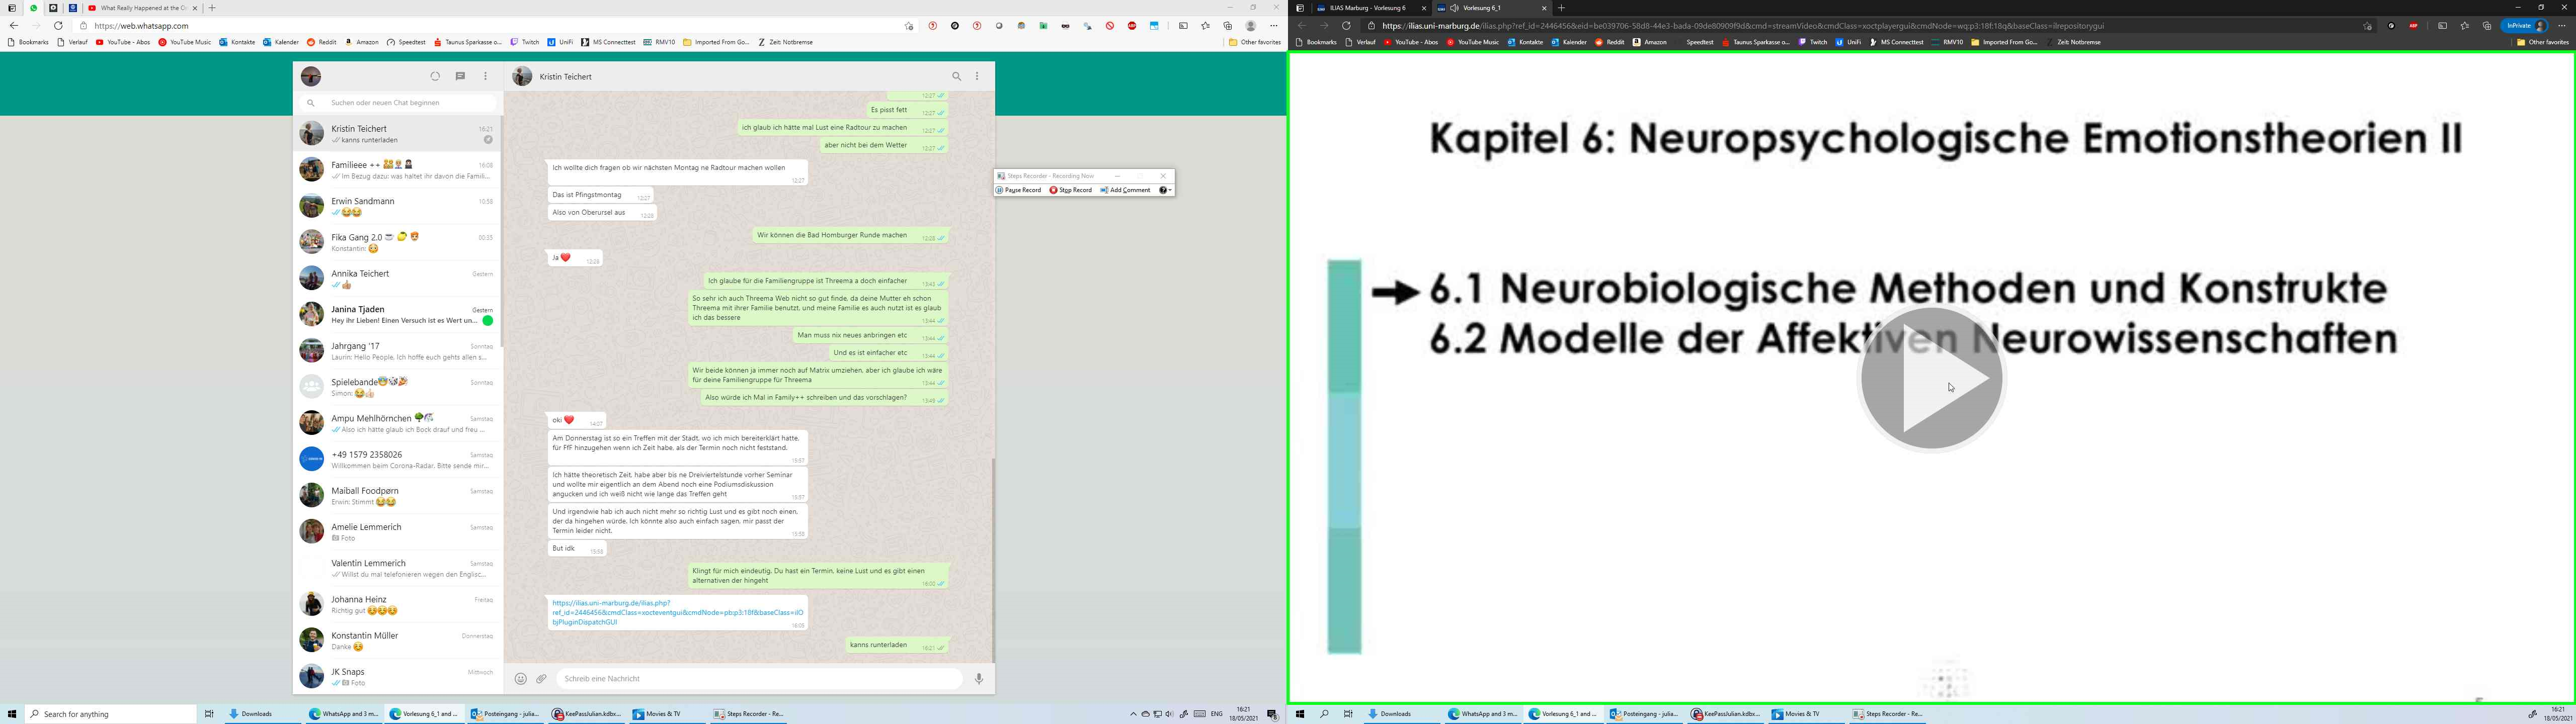Click the attachment paperclip icon
This screenshot has width=2576, height=724.
(541, 679)
